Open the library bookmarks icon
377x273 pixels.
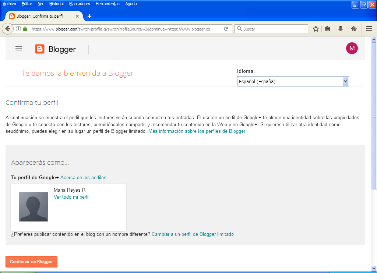click(x=327, y=28)
